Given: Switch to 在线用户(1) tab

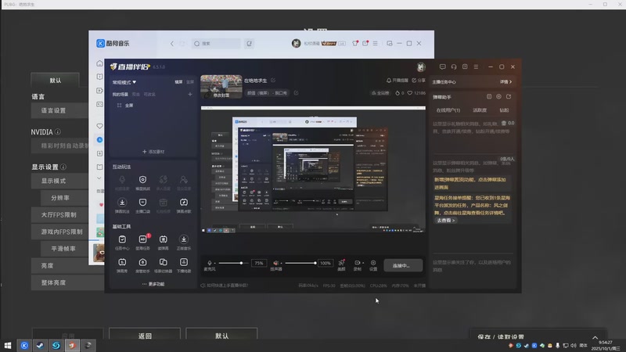Looking at the screenshot, I should tap(448, 110).
